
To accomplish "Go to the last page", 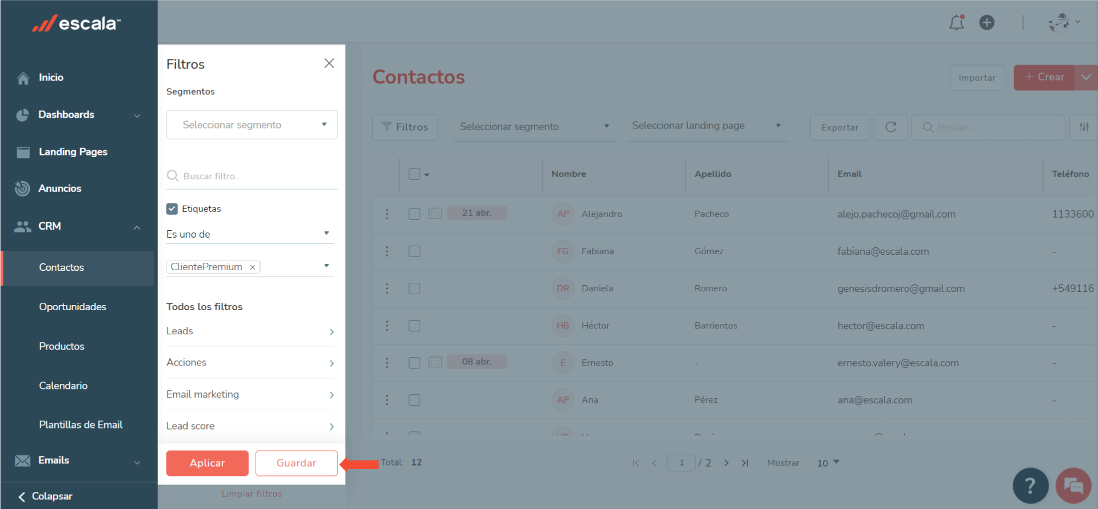I will (745, 463).
